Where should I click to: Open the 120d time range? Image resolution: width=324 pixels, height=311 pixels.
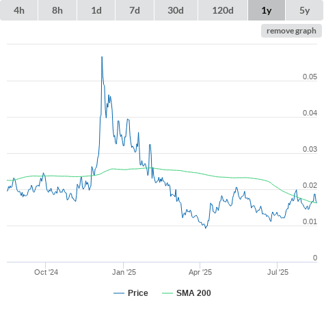coord(223,10)
